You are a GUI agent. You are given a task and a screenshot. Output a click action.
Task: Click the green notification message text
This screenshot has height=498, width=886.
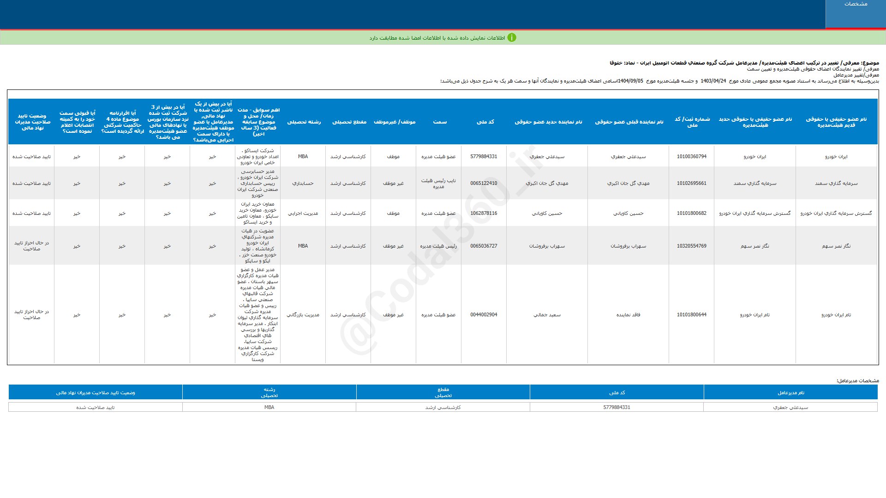(x=437, y=38)
